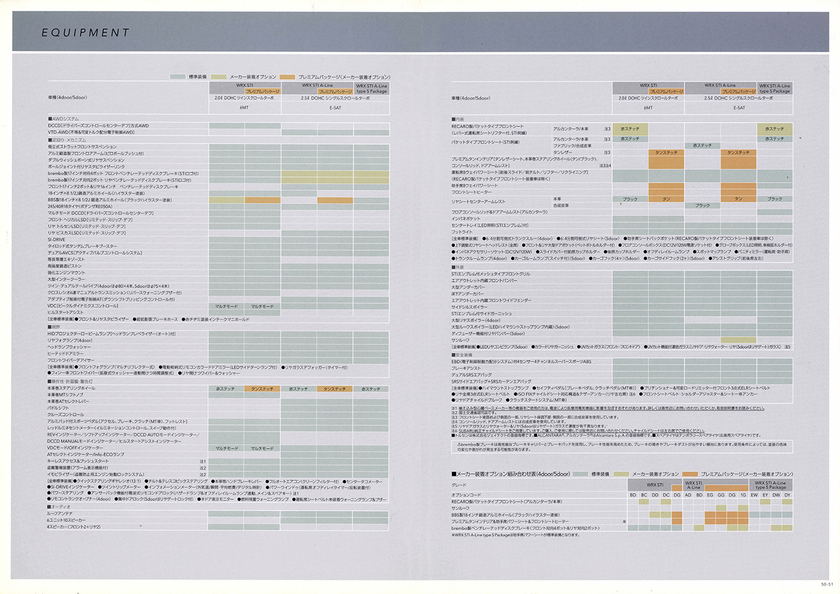Click the レッドルミネセントメーター row label
840x594 pixels.
pos(111,428)
